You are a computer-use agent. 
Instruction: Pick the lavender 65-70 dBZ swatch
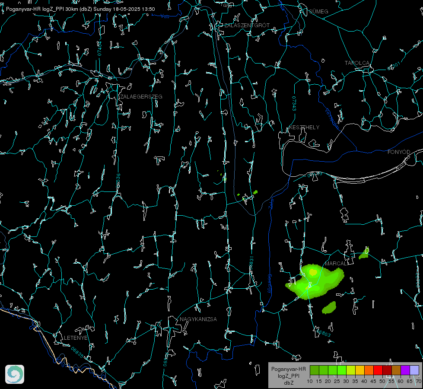(414, 370)
